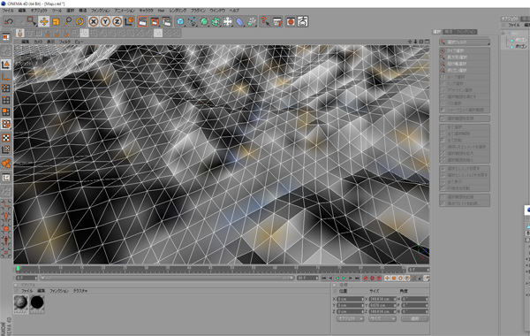This screenshot has width=530, height=336.
Task: Click the viewport maximize icon at top right
Action: click(x=427, y=42)
